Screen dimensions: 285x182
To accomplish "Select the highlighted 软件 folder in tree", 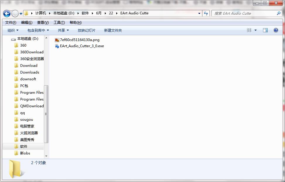I will (24, 146).
